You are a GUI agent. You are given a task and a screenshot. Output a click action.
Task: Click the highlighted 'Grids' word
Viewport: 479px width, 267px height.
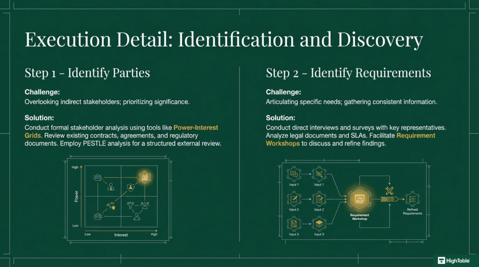(x=33, y=135)
